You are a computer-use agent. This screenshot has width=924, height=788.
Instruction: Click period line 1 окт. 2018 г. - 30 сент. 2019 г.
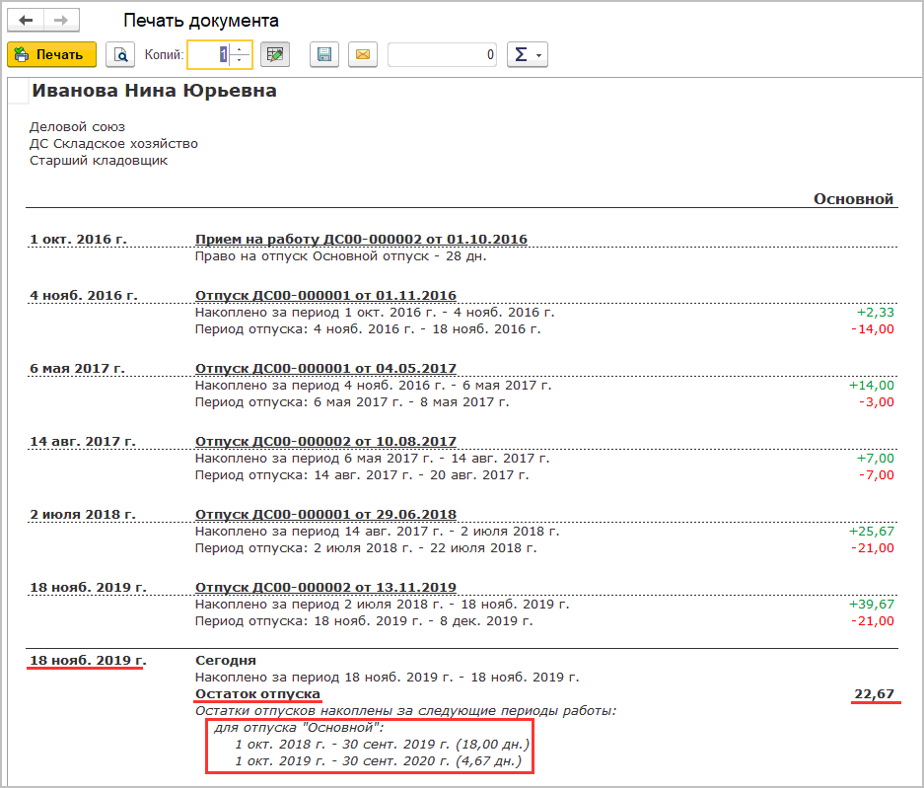pyautogui.click(x=382, y=745)
